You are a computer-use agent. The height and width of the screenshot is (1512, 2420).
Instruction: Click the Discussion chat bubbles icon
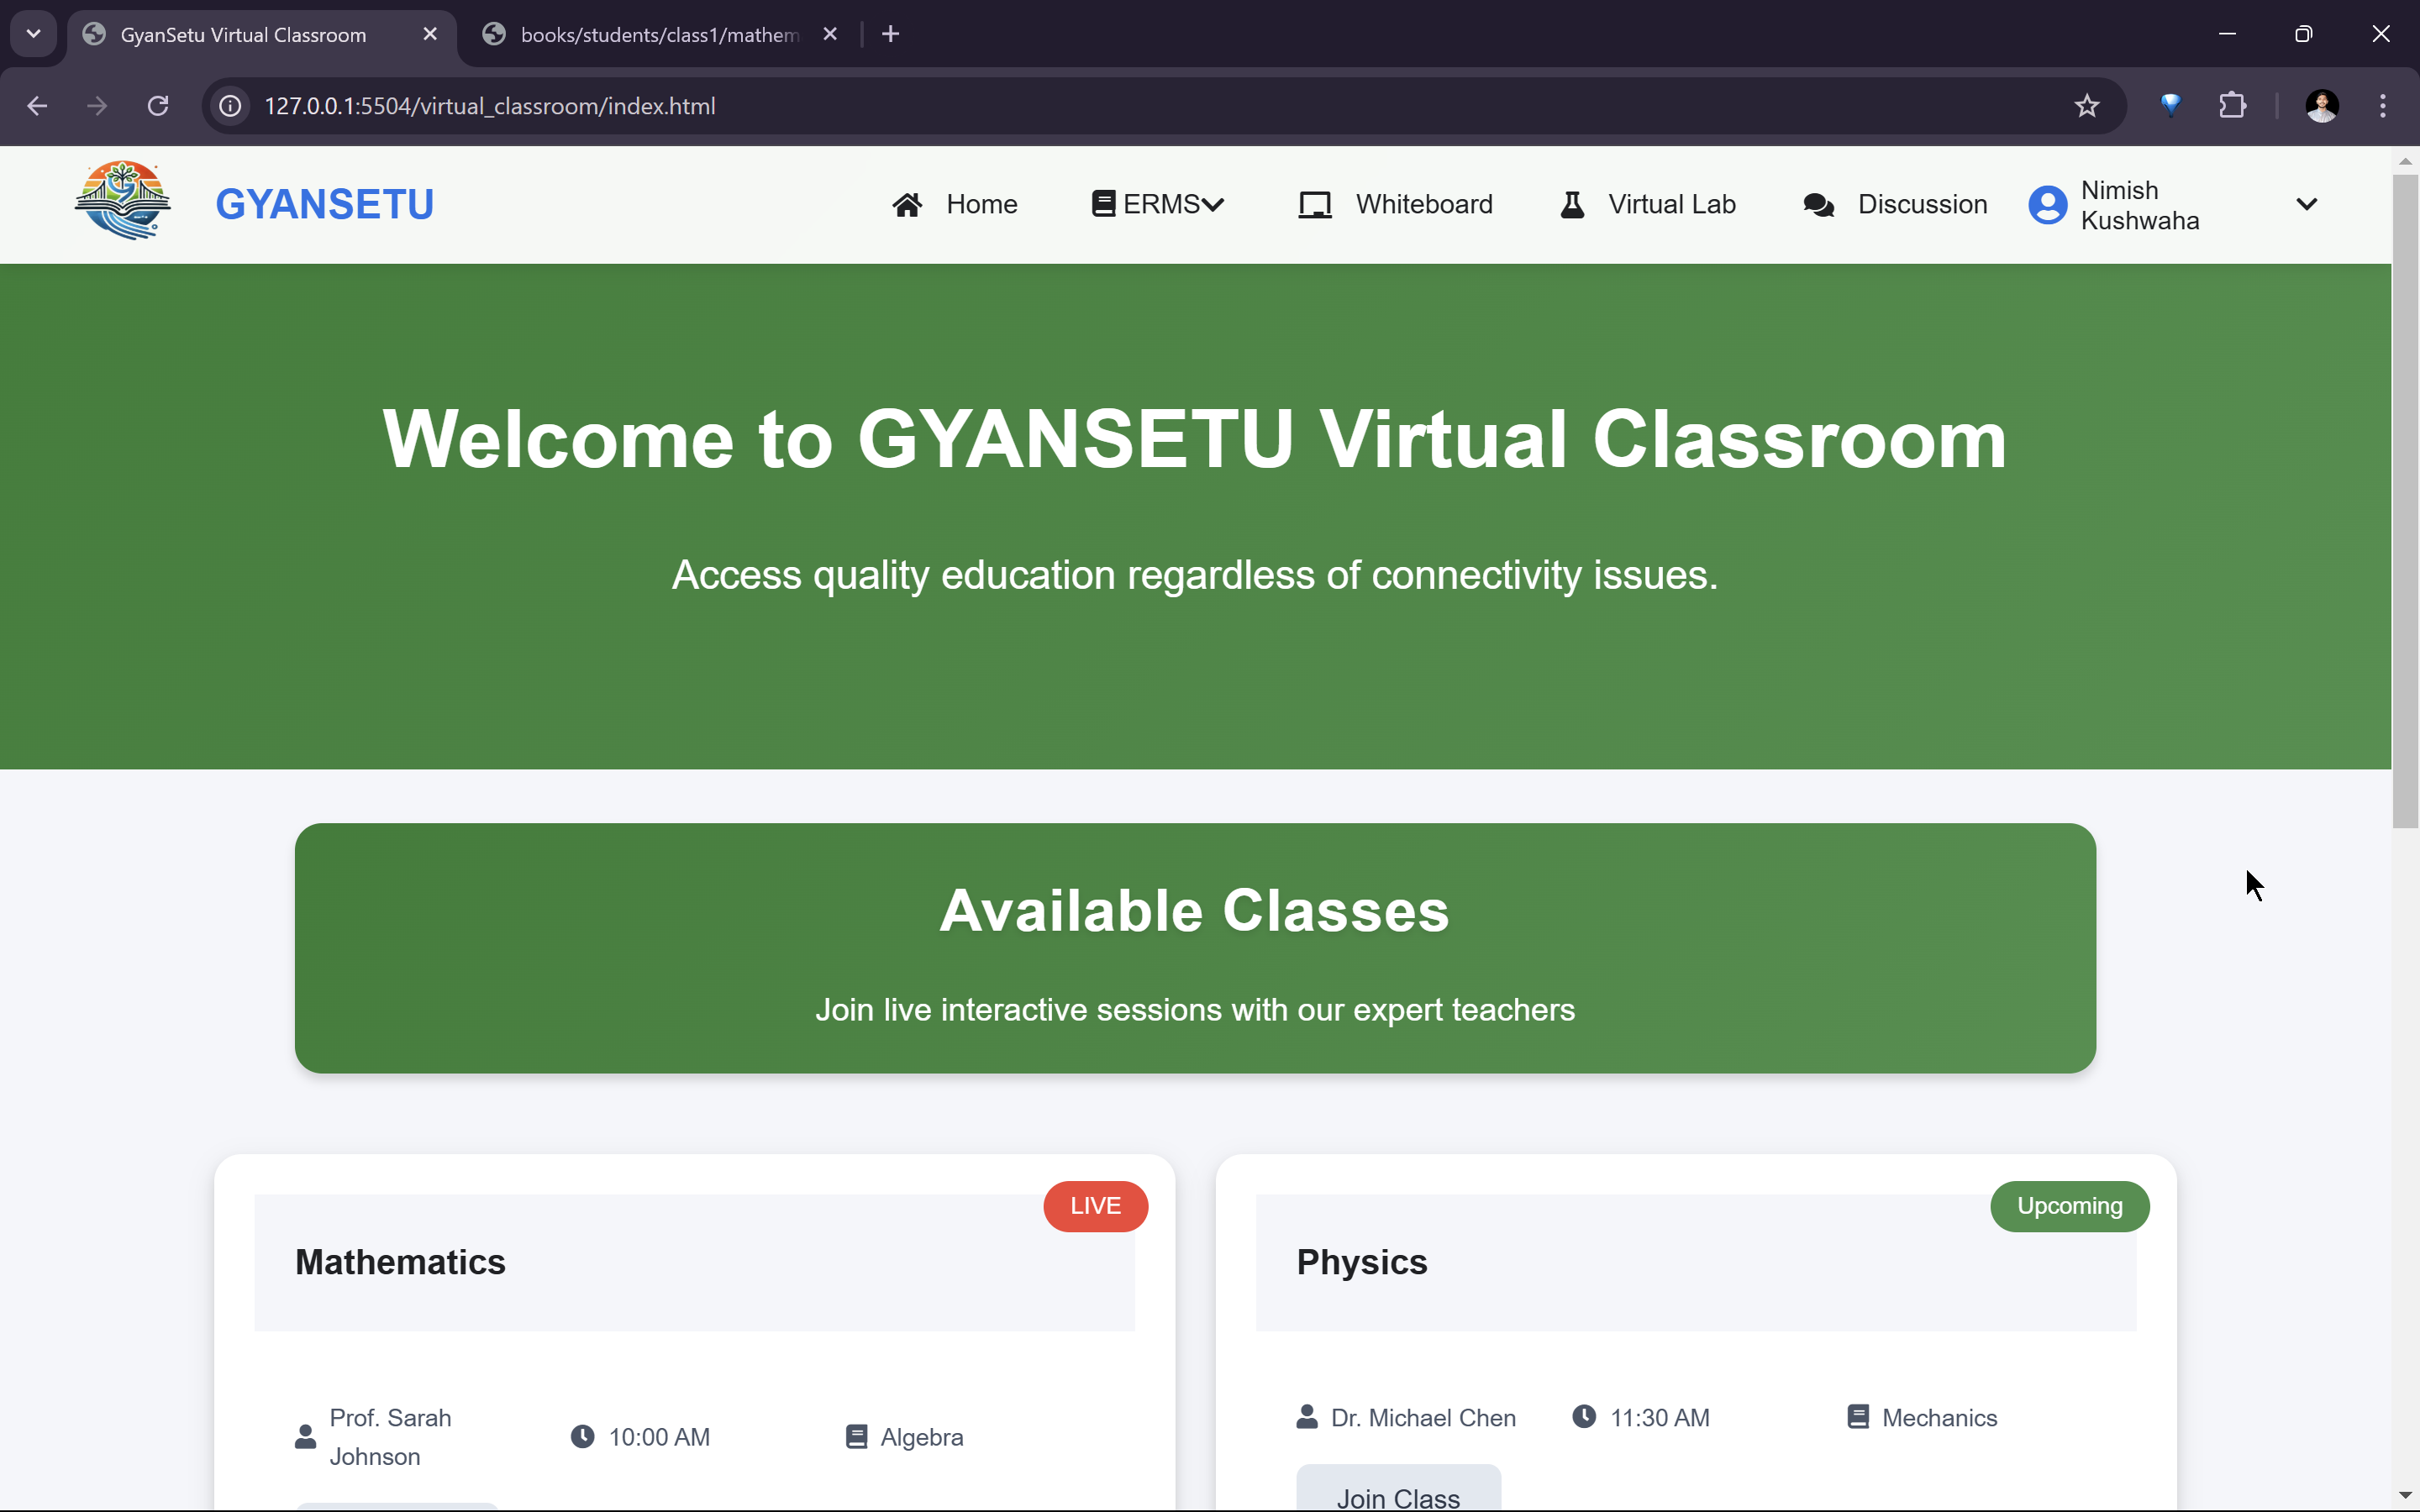tap(1818, 205)
